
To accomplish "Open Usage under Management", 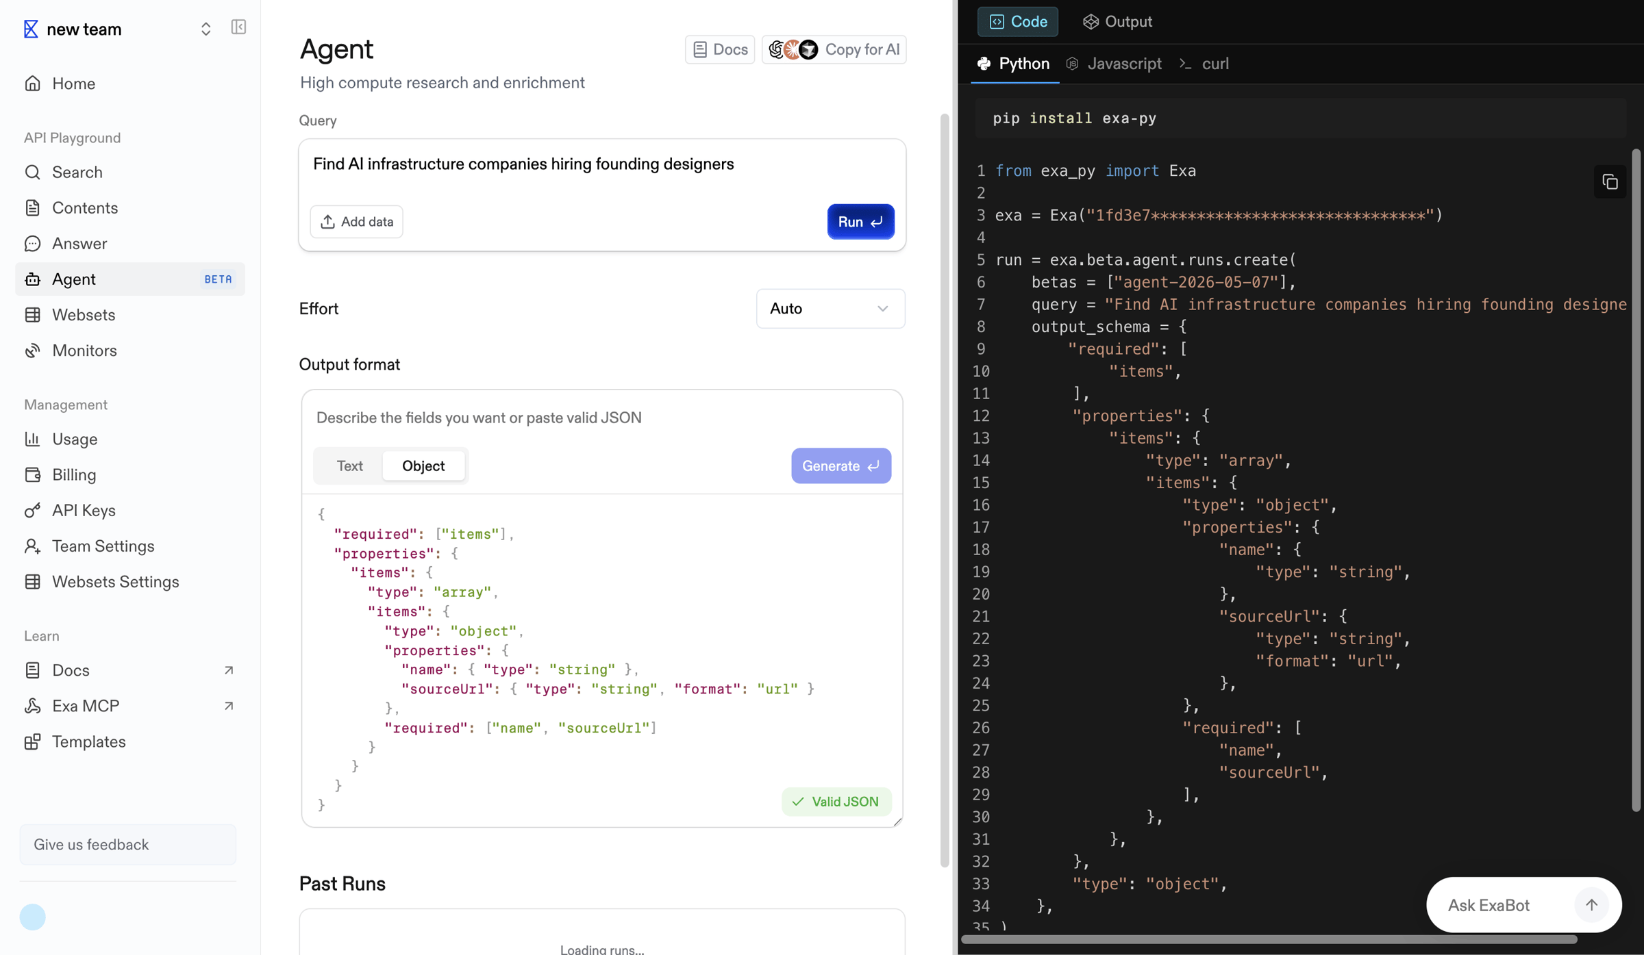I will 129,439.
